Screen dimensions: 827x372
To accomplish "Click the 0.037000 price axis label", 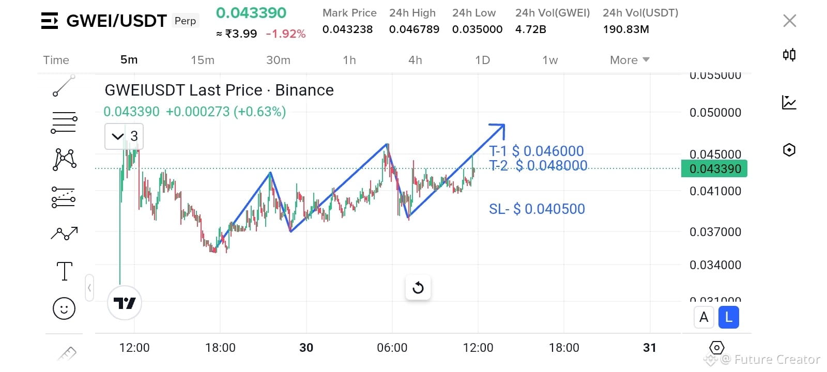I will 715,232.
